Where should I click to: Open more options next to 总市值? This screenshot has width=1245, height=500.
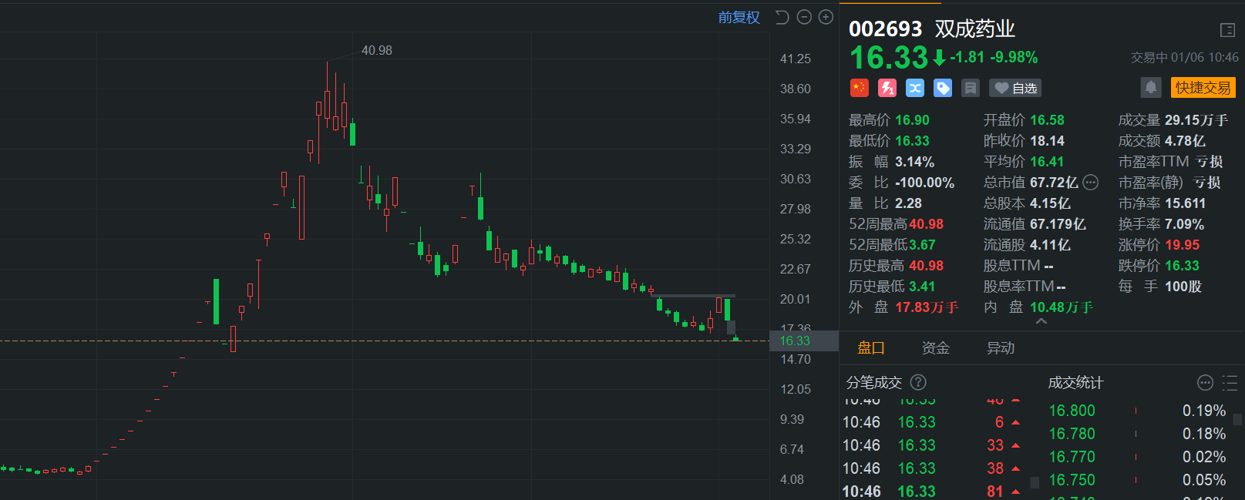pyautogui.click(x=1091, y=183)
